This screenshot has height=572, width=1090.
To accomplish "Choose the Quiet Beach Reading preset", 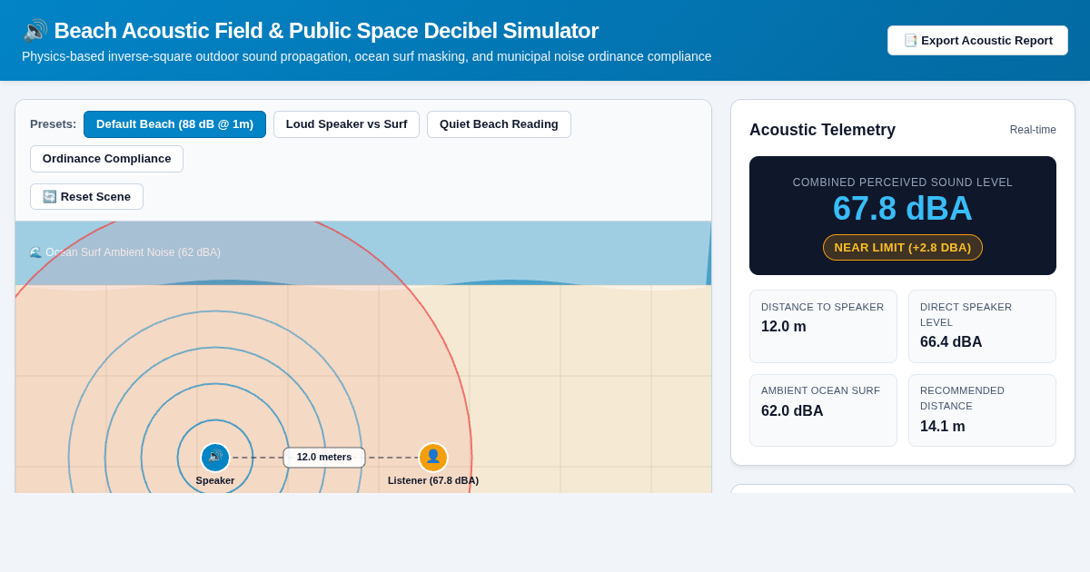I will (499, 124).
